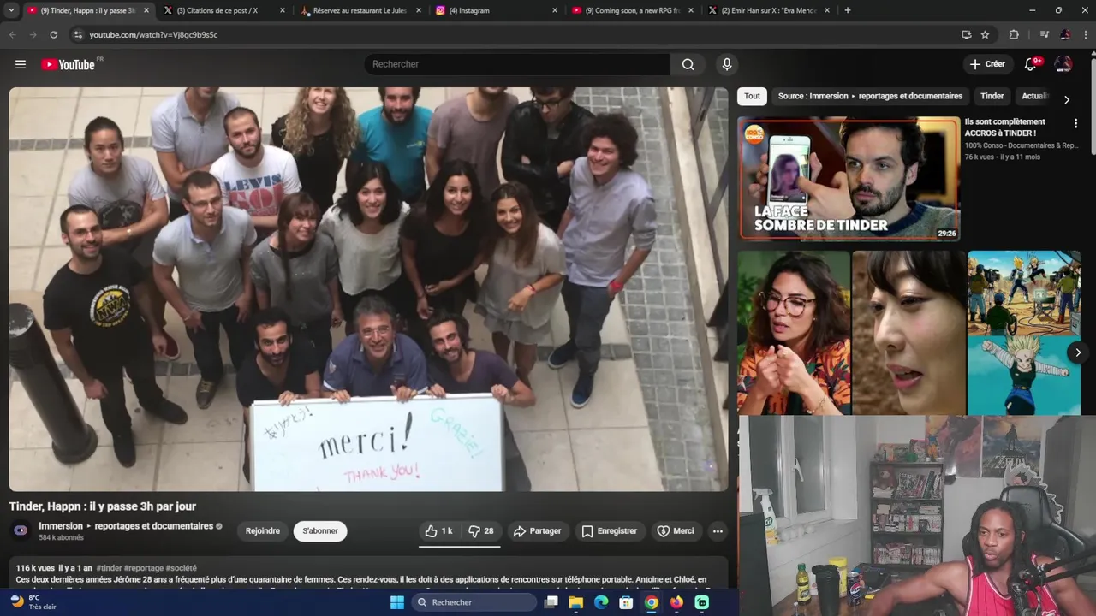Like the video with thumbs up
This screenshot has height=616, width=1096.
tap(439, 531)
